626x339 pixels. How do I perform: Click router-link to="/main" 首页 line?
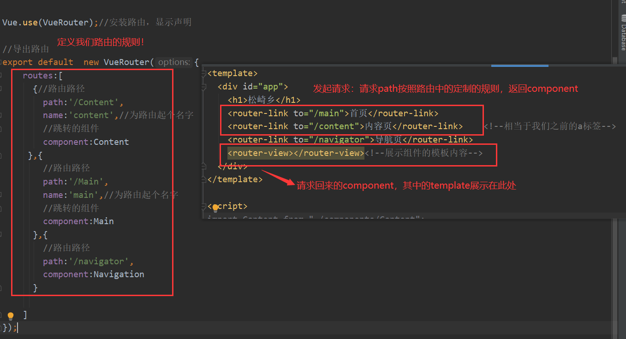pos(333,113)
